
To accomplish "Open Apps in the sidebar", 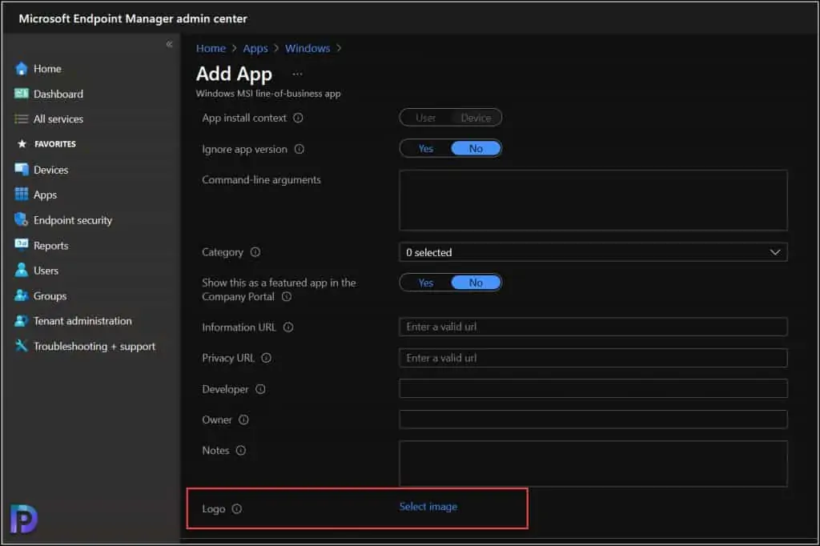I will pos(45,195).
